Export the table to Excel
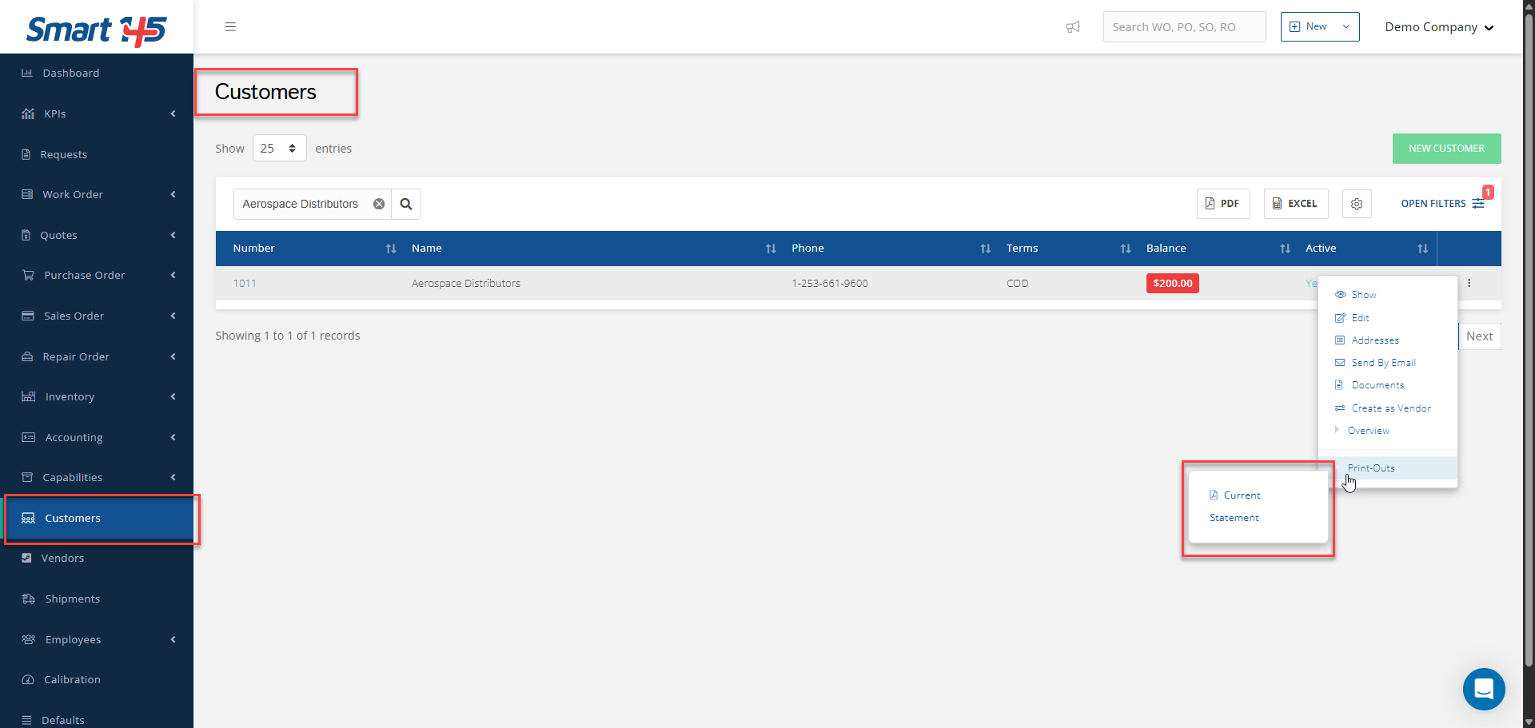The height and width of the screenshot is (728, 1535). point(1295,204)
